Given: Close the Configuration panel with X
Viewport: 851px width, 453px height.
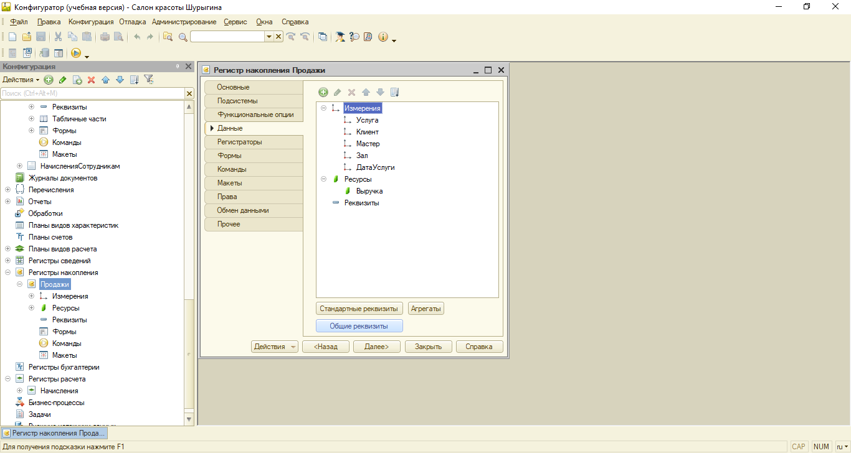Looking at the screenshot, I should (x=188, y=66).
